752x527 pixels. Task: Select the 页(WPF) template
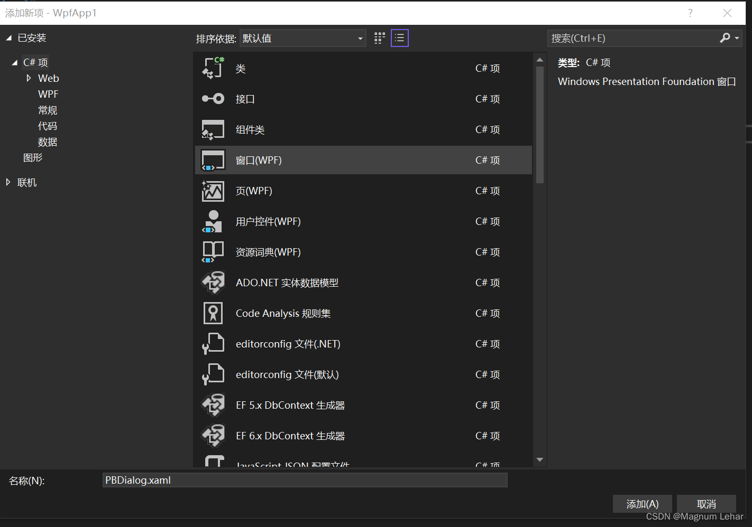coord(254,191)
